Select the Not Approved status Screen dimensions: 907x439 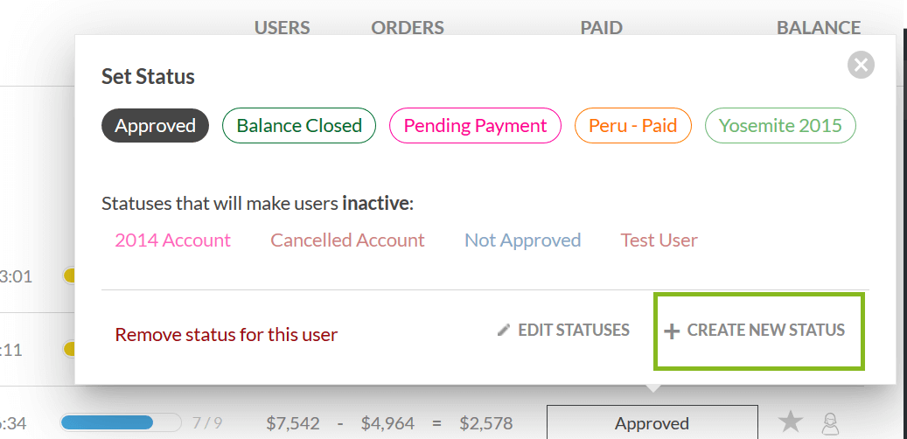[x=522, y=240]
